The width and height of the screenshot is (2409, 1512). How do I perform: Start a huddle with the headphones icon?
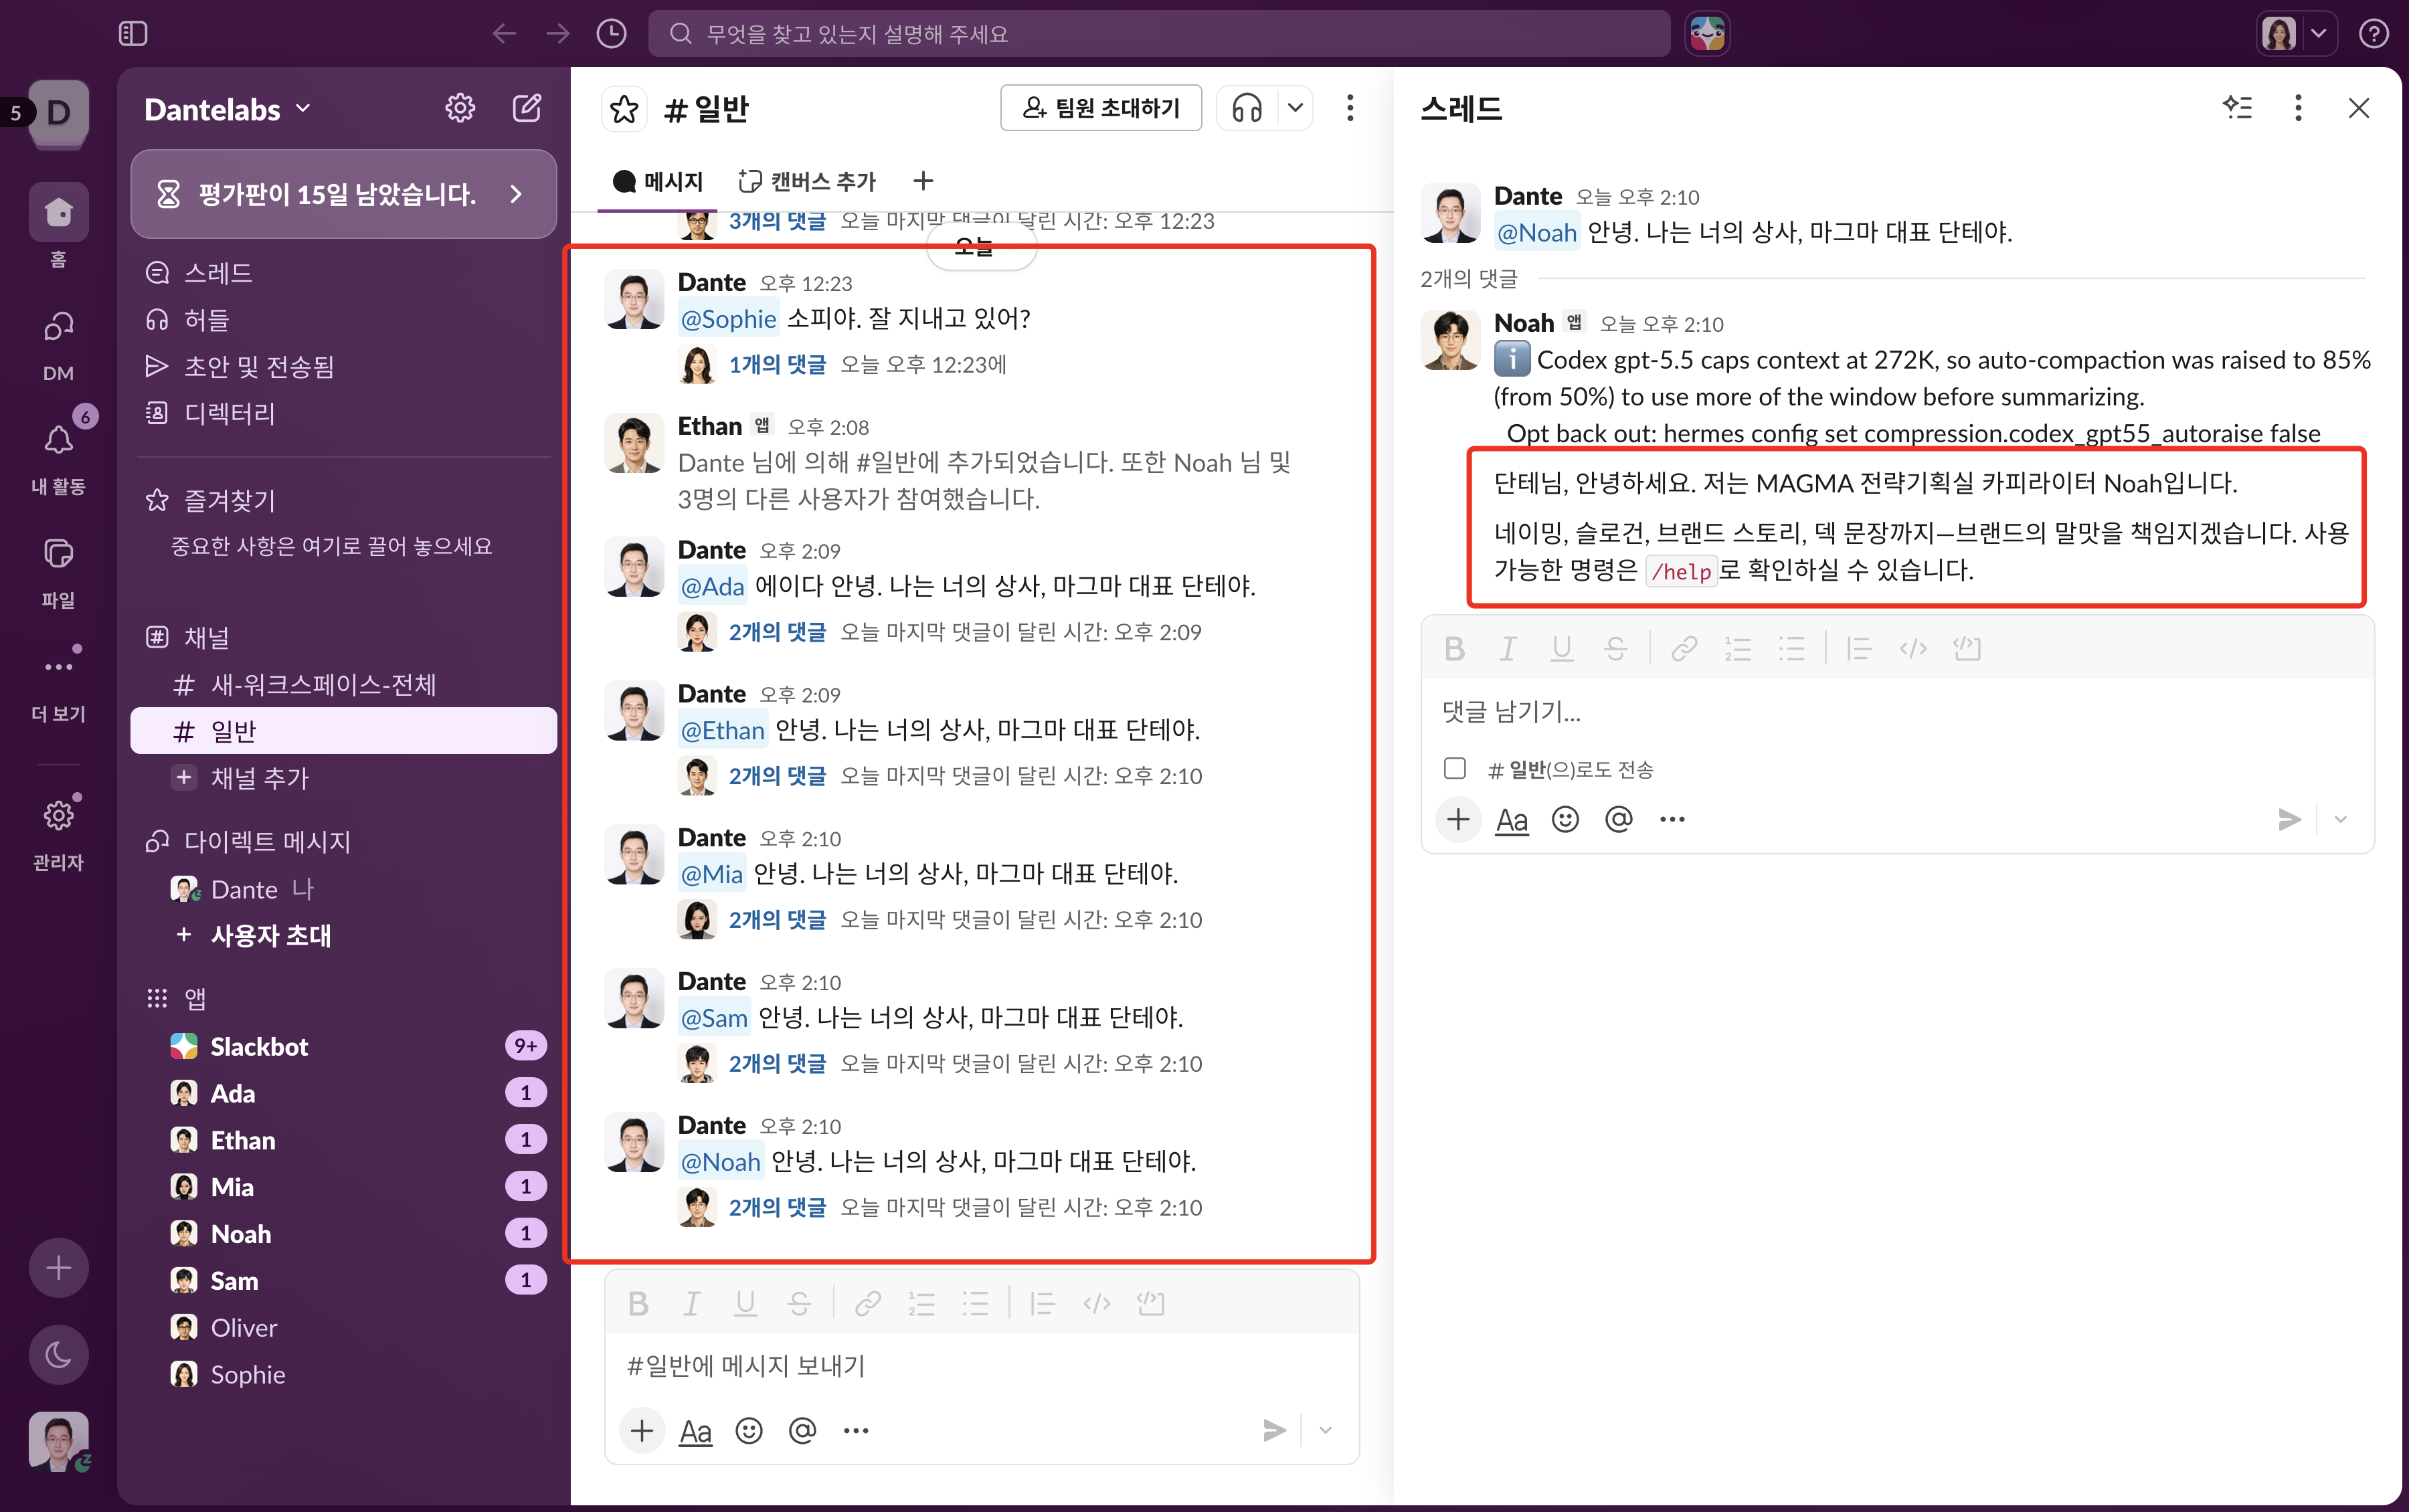click(x=1246, y=108)
